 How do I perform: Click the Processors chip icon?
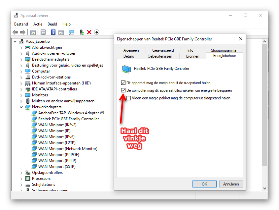tap(28, 179)
